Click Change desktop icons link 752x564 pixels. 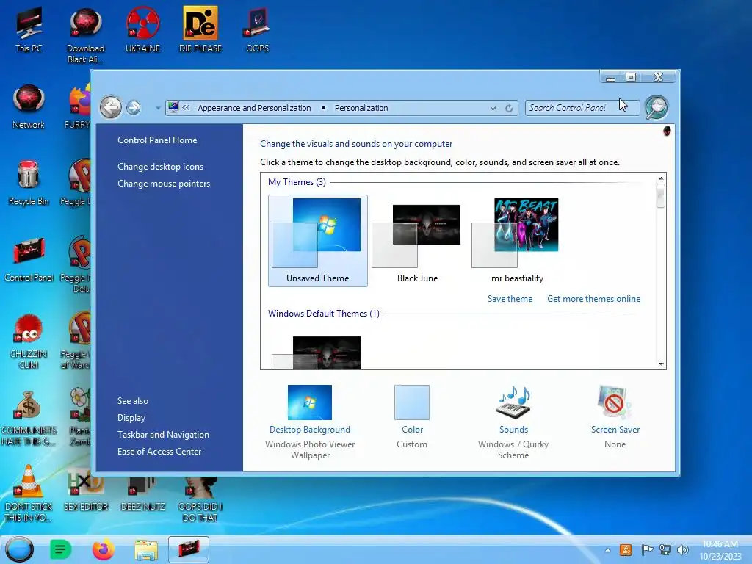pos(160,167)
